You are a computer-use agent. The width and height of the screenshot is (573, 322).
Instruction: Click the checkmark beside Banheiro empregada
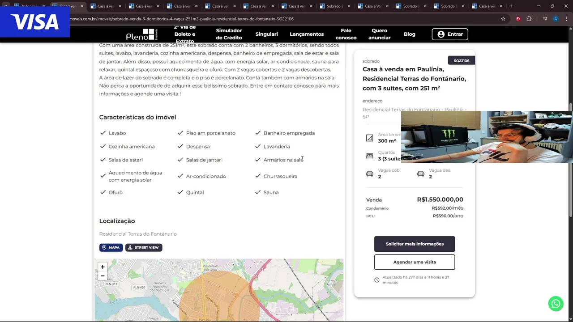click(x=258, y=133)
